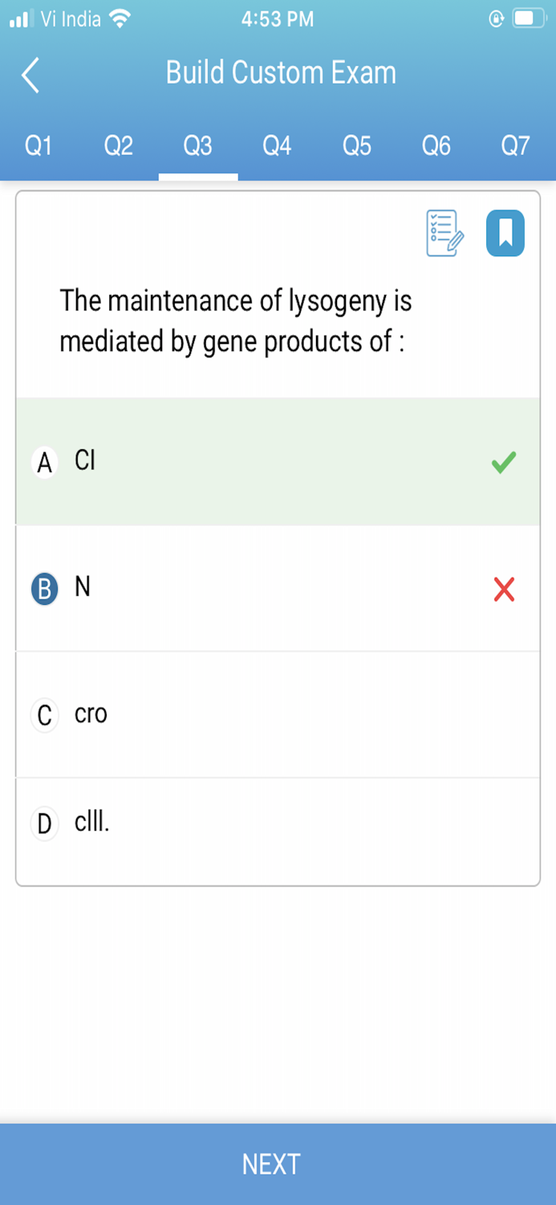Tap the back arrow to exit exam
This screenshot has width=556, height=1205.
tap(30, 73)
